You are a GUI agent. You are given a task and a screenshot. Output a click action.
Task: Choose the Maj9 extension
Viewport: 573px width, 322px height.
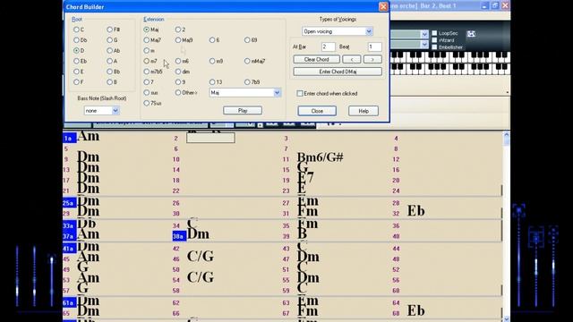pos(178,39)
